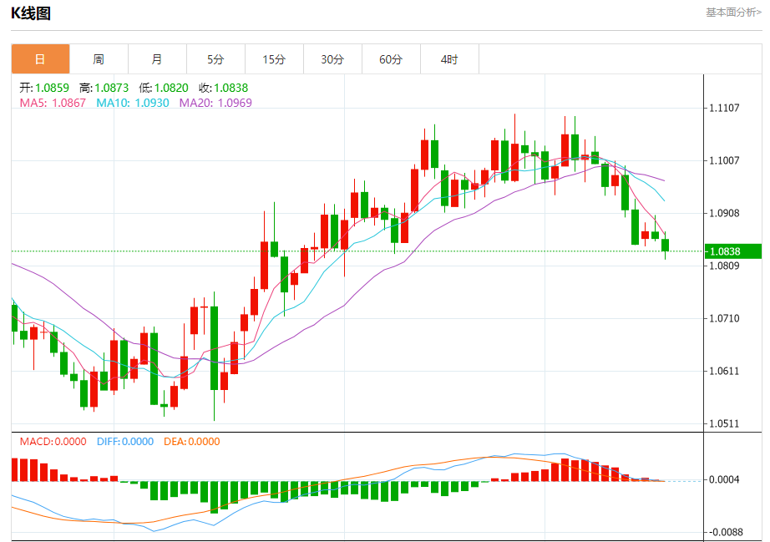Click the 低:1.0820 low price value
770x542 pixels.
click(x=164, y=88)
